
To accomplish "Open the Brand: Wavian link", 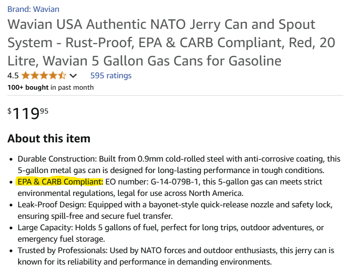I will point(33,9).
